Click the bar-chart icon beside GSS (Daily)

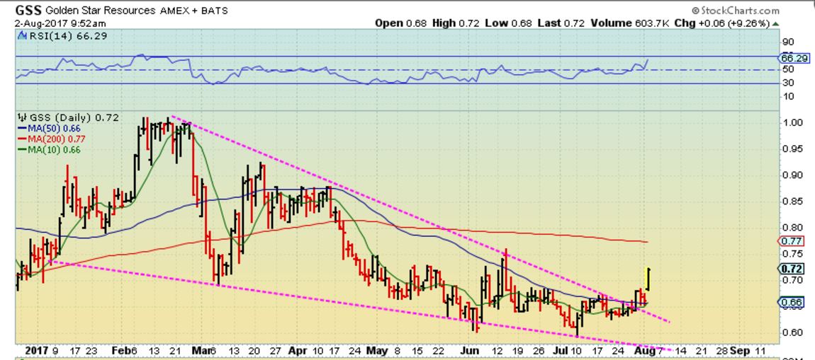[x=22, y=117]
